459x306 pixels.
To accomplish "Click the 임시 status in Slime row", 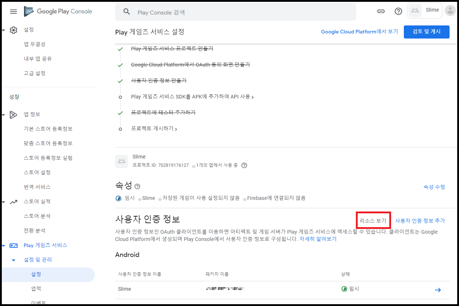I will point(350,289).
